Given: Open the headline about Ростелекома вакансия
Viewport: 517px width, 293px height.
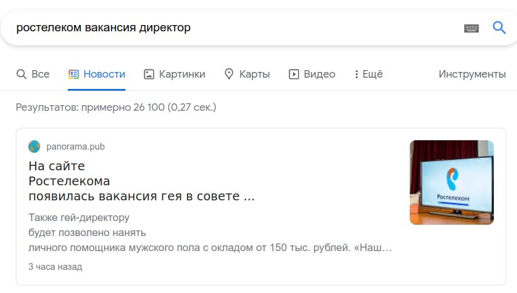Looking at the screenshot, I should pyautogui.click(x=141, y=181).
